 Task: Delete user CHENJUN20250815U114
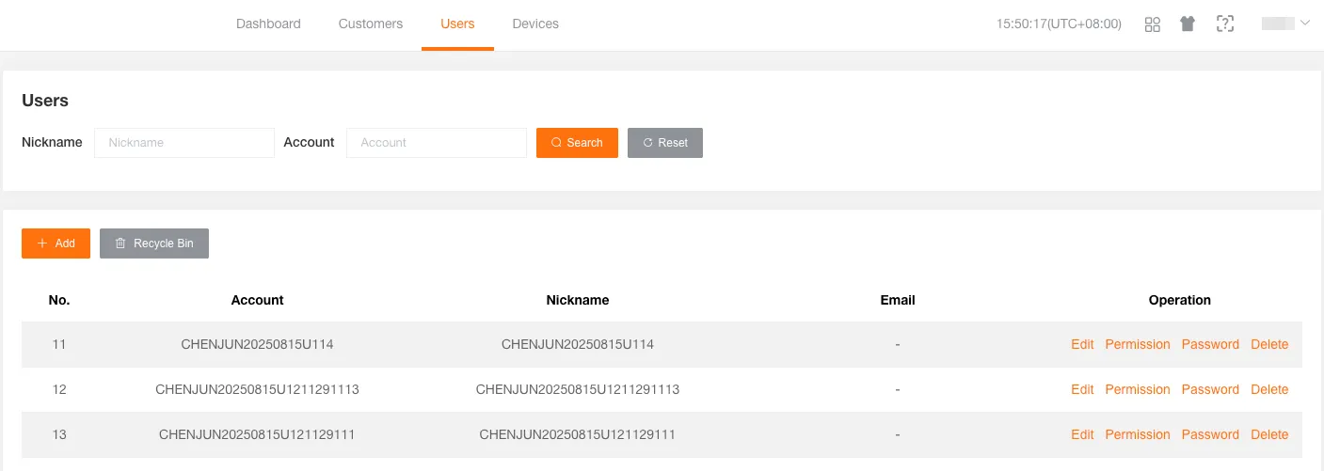pos(1268,345)
